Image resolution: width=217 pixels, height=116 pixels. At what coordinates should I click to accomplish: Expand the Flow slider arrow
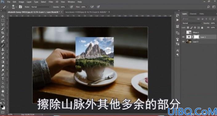pyautogui.click(x=87, y=7)
